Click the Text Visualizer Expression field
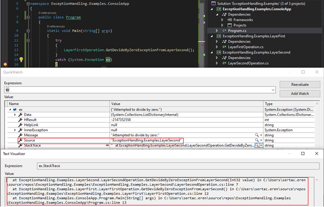 coord(178,166)
